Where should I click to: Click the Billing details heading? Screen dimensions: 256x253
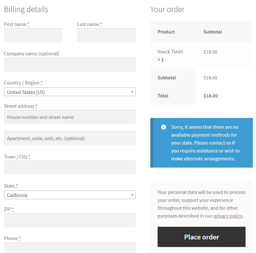pos(26,9)
